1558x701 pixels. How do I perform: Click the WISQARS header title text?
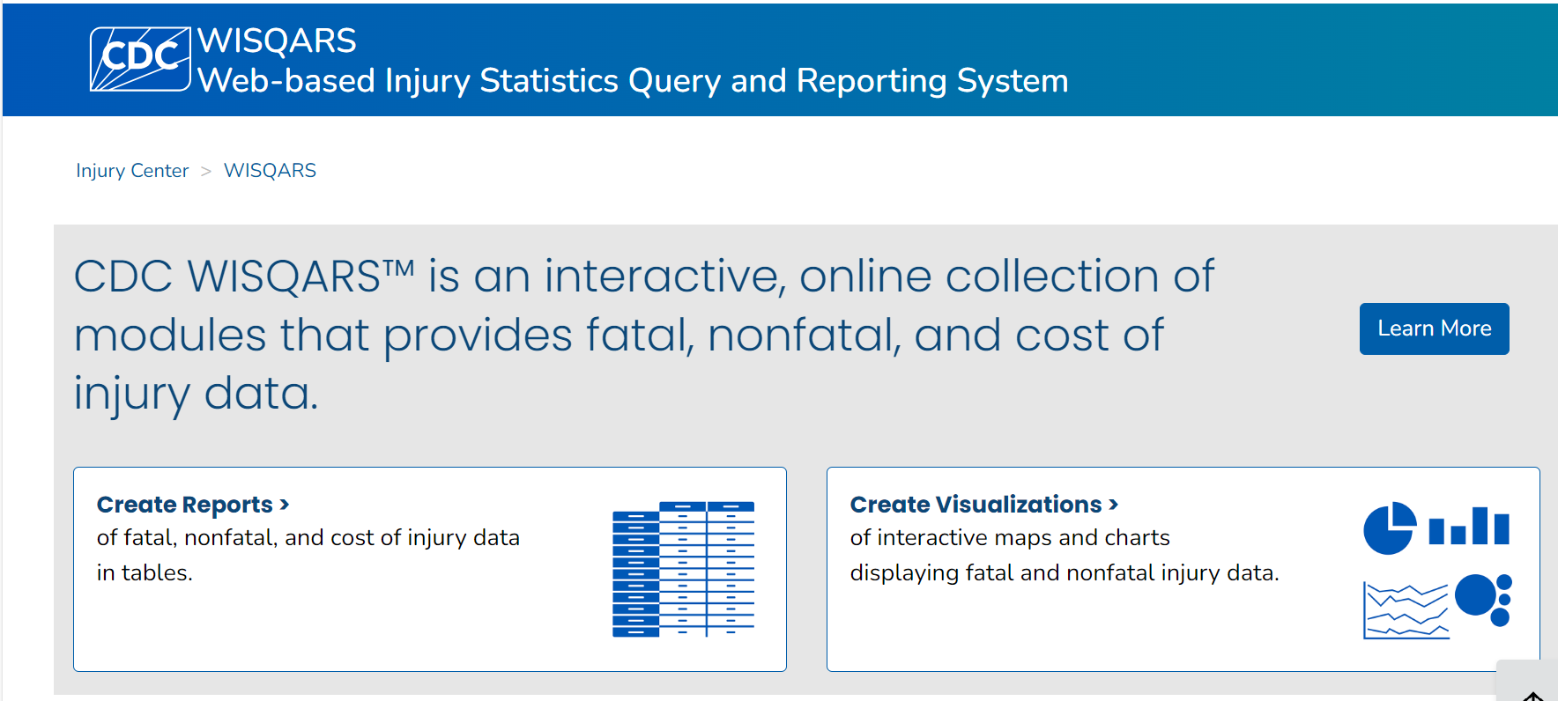click(x=277, y=41)
